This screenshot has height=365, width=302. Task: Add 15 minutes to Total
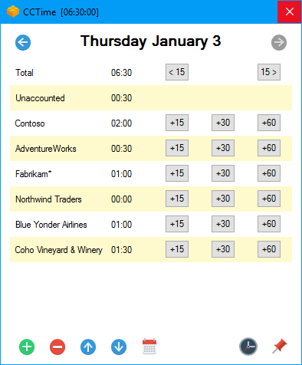(269, 72)
